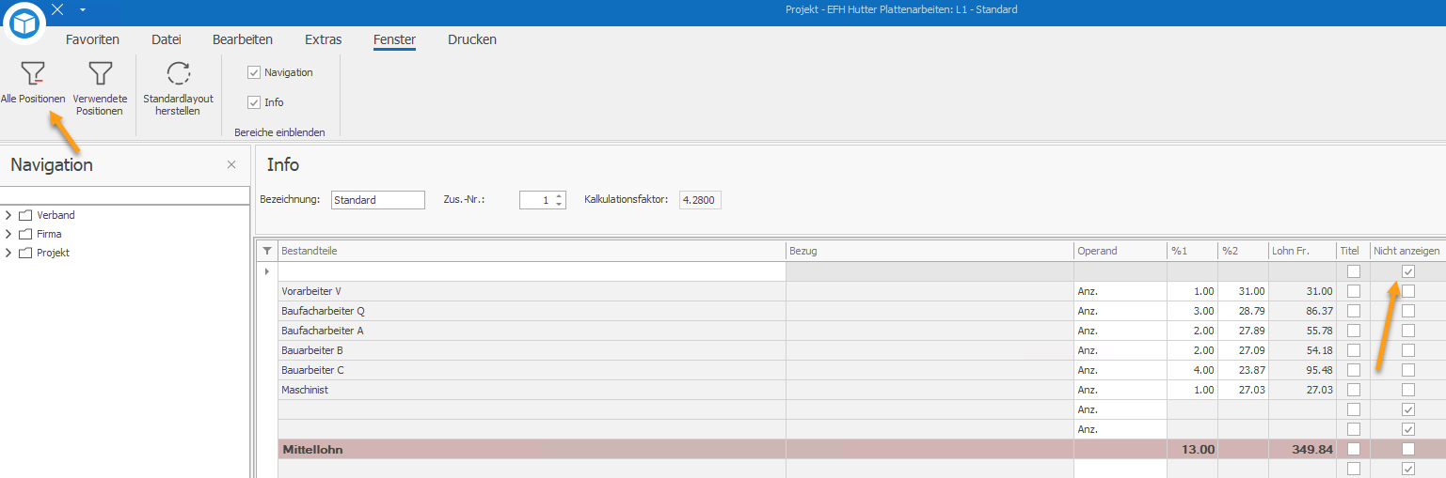The width and height of the screenshot is (1446, 478).
Task: Increase the Zus.-Nr. value
Action: [559, 196]
